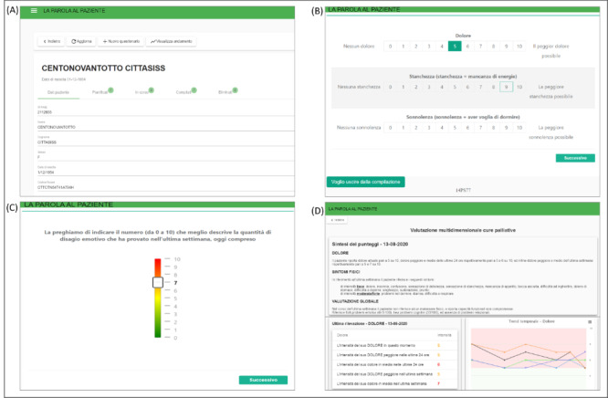Screen dimensions: 608x398
Task: Select 3 on the Dolore scale
Action: [429, 47]
